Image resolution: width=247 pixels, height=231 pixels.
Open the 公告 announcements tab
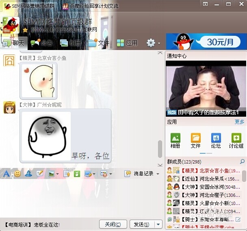pyautogui.click(x=41, y=43)
